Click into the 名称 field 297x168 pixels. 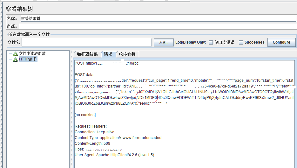click(159, 18)
